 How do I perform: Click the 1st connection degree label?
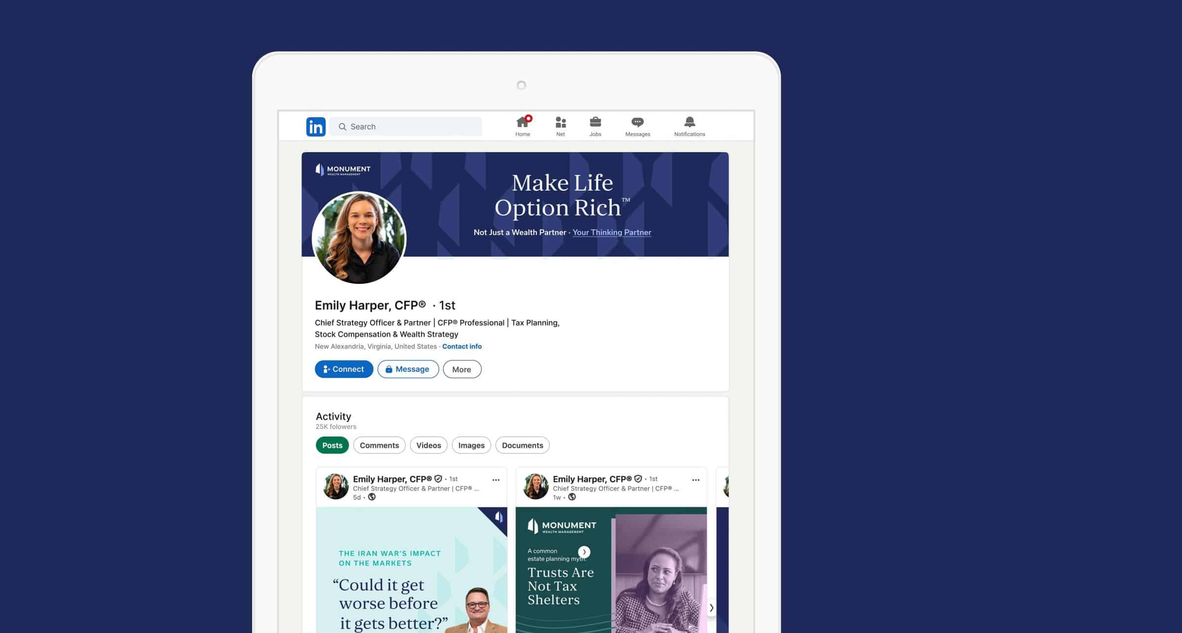pos(447,305)
